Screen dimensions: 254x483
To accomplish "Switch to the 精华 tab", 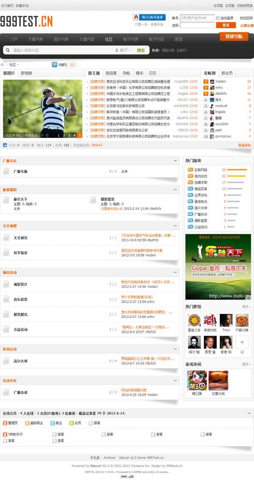I will click(x=139, y=73).
